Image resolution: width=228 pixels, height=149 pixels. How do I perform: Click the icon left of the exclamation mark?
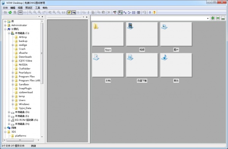tap(144, 13)
